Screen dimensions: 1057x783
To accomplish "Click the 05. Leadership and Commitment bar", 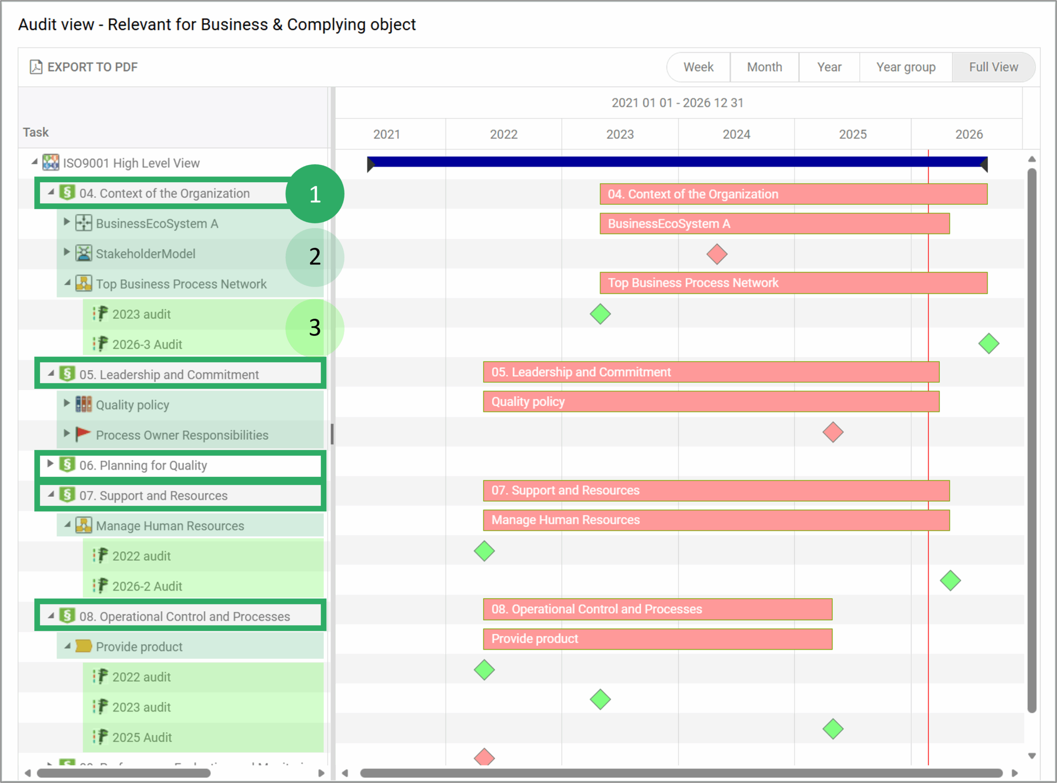I will pos(710,372).
